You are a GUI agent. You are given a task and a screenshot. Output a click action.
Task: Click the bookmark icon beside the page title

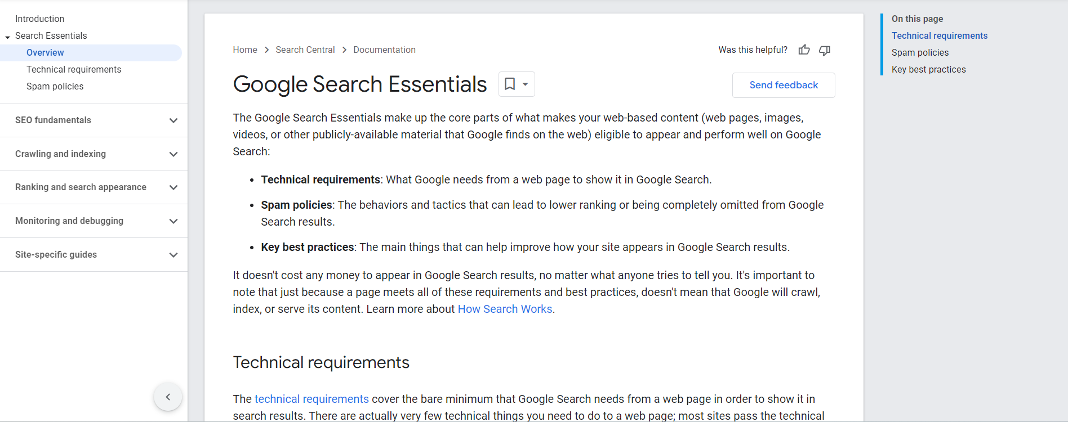coord(510,84)
